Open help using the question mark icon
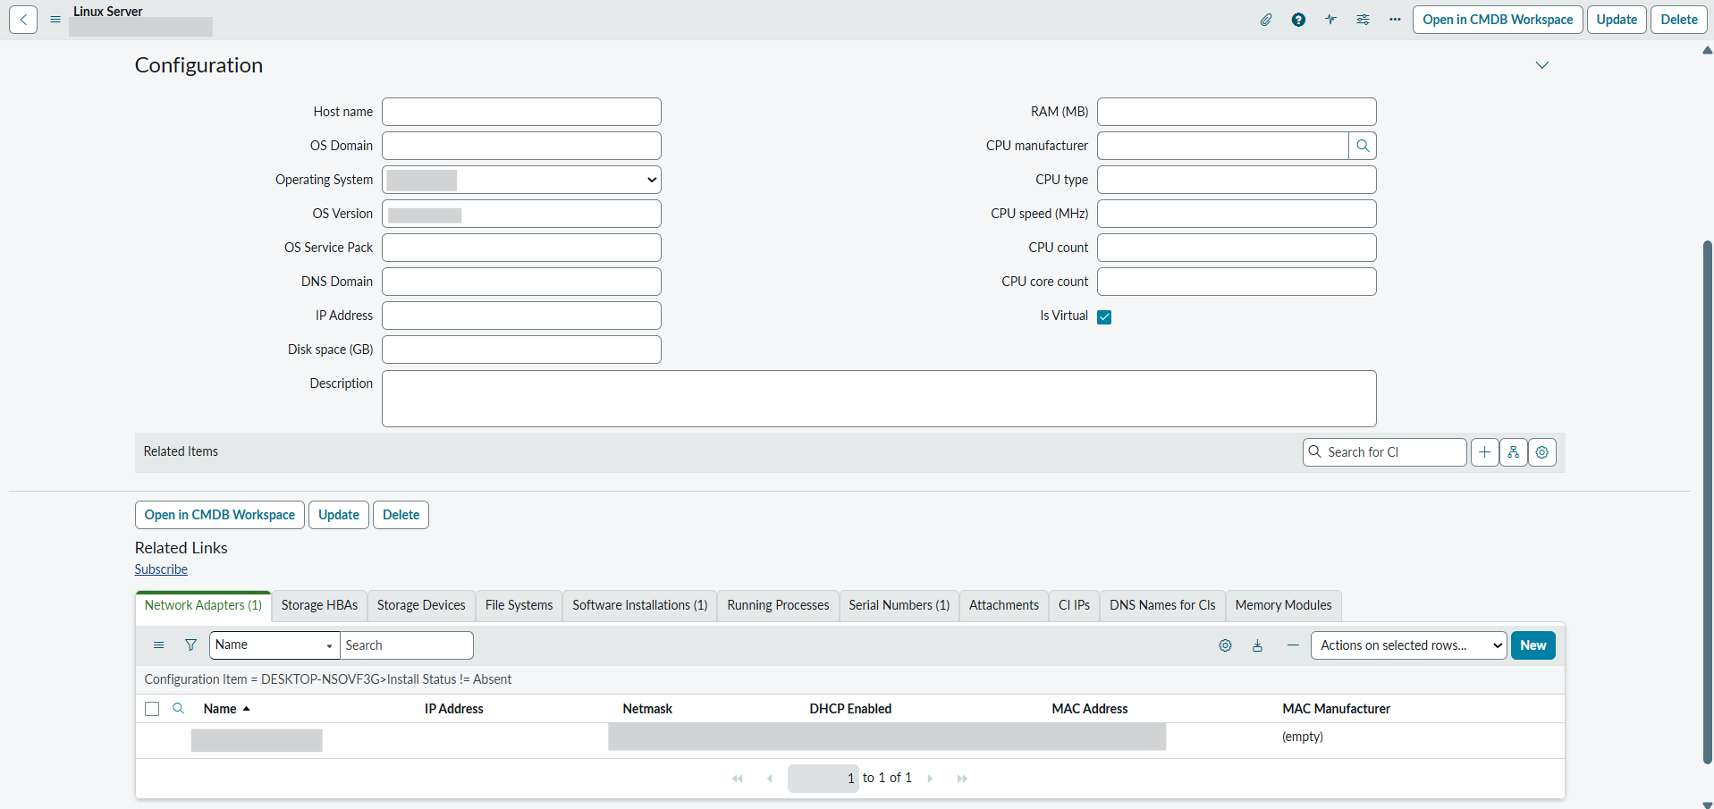The image size is (1714, 809). click(x=1298, y=20)
